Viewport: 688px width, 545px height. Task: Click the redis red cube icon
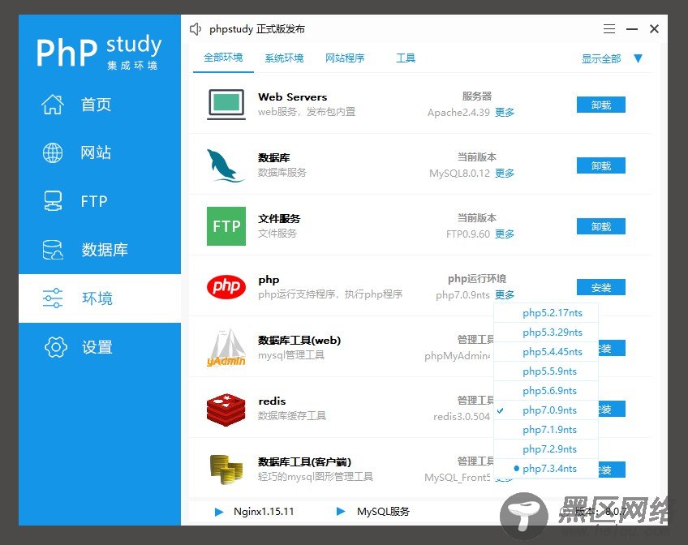coord(226,410)
